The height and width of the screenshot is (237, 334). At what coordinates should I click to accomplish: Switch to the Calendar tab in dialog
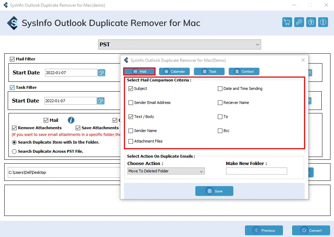coord(174,71)
